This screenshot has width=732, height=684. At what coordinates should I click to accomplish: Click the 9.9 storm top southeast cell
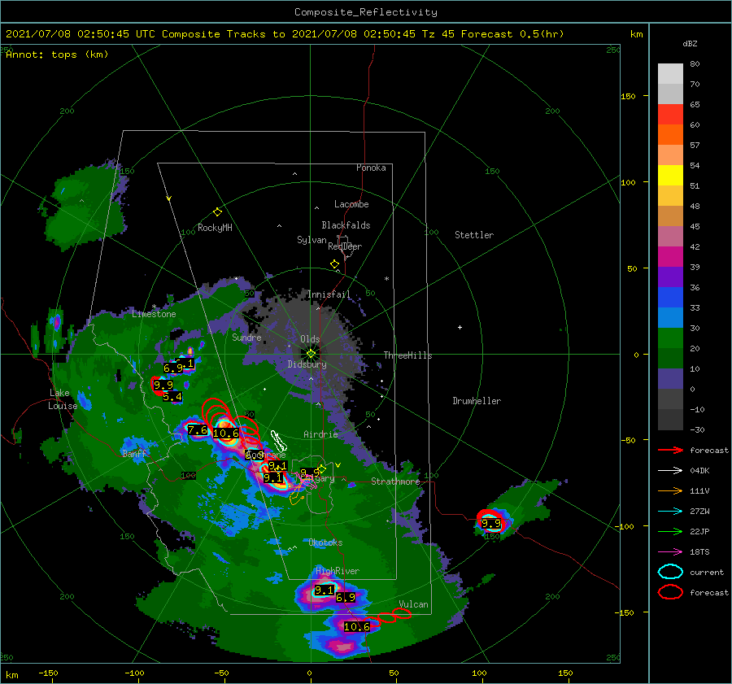[491, 524]
